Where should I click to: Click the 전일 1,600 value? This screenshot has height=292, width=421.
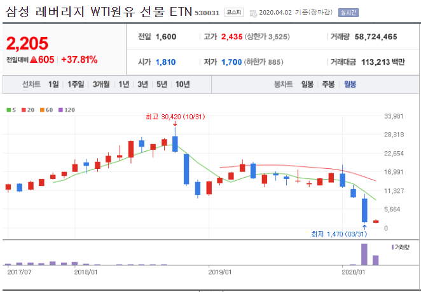coord(166,37)
